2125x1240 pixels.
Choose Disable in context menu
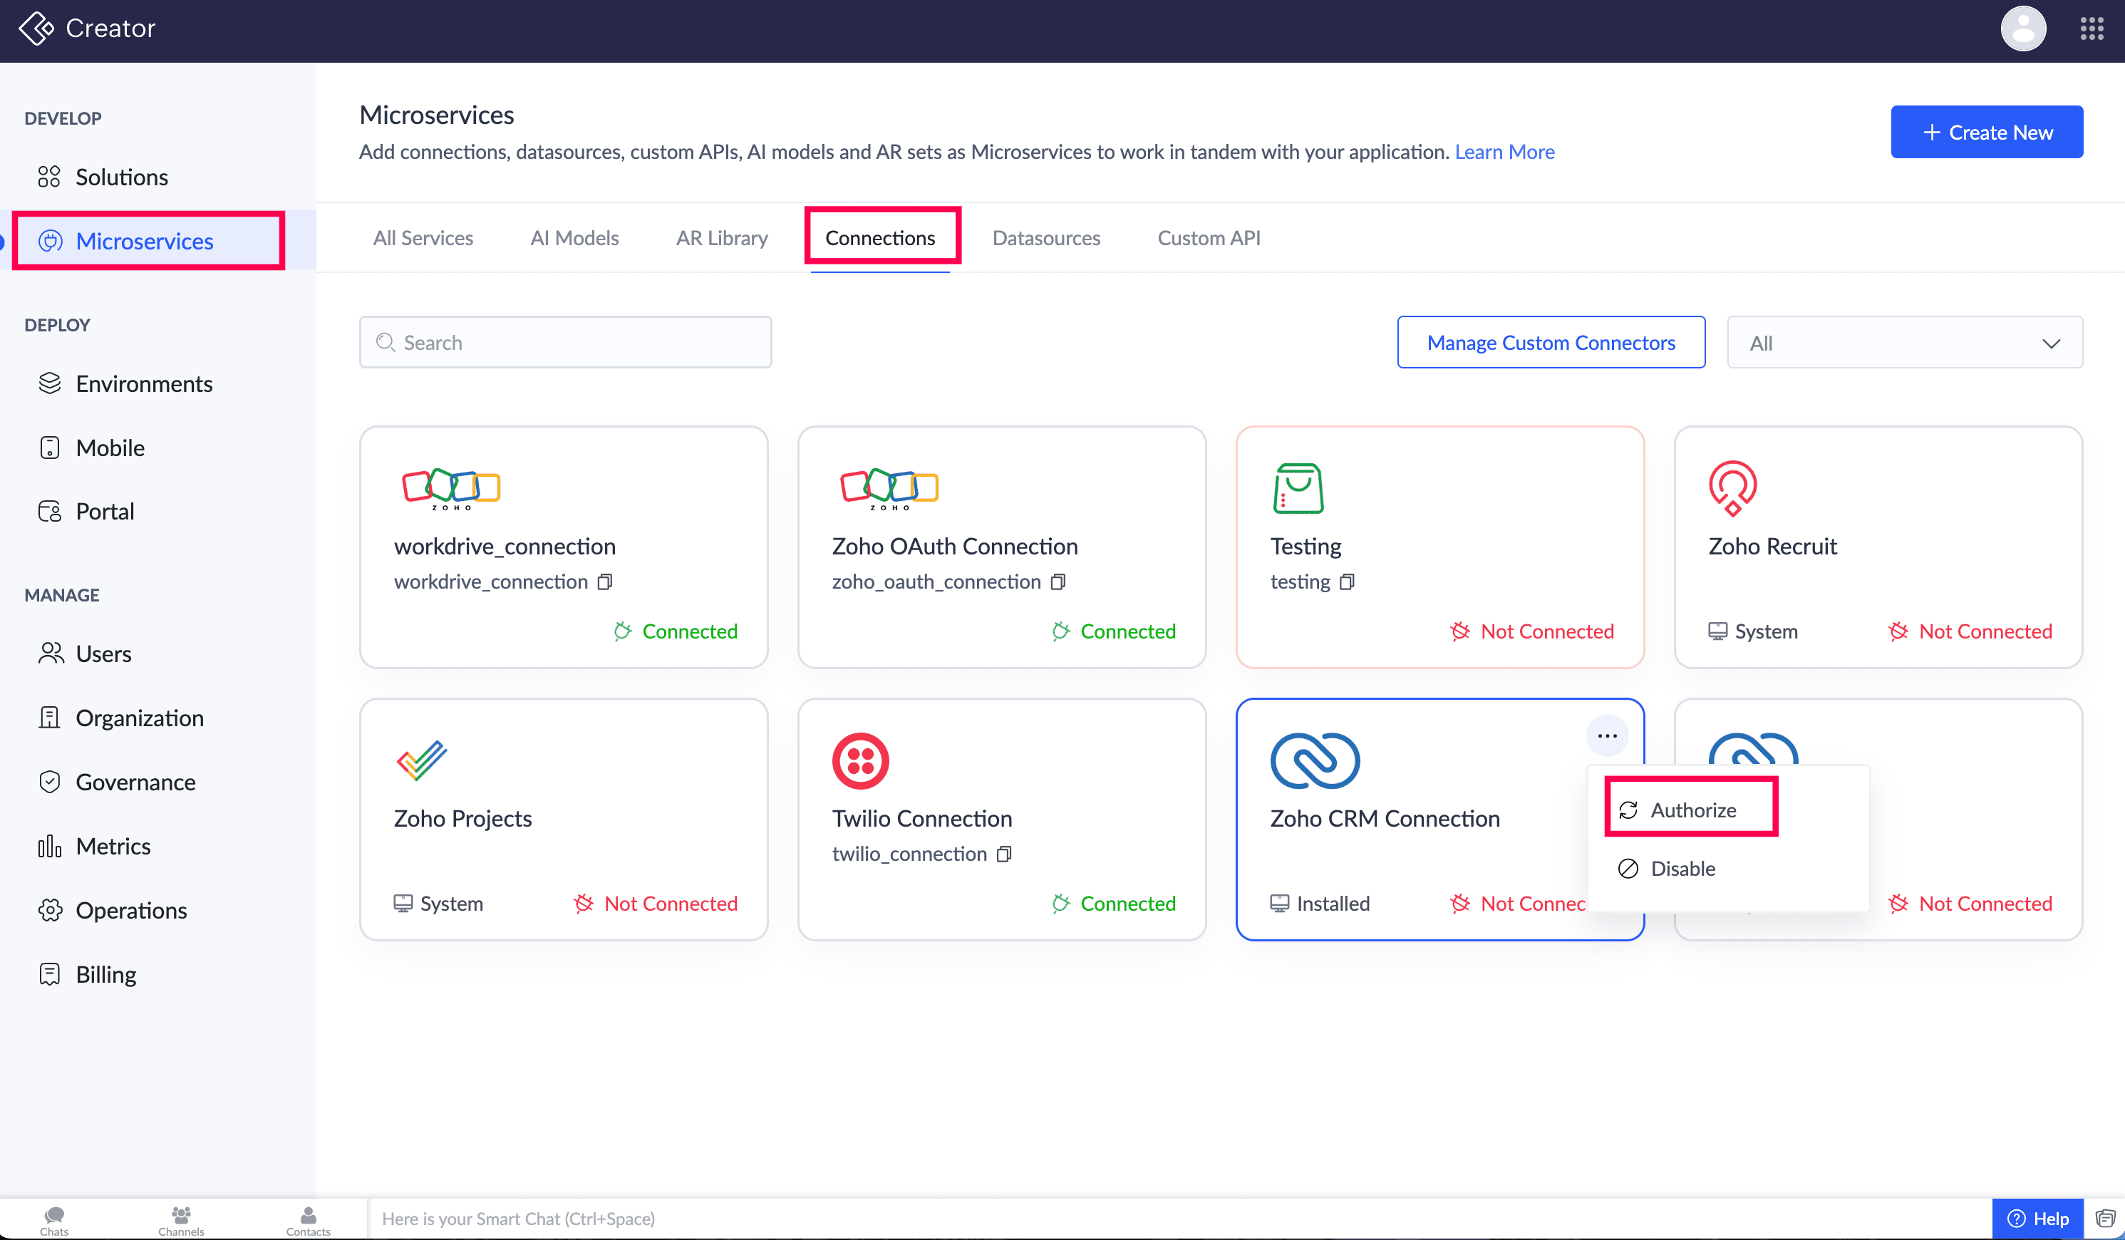[1682, 869]
